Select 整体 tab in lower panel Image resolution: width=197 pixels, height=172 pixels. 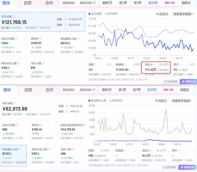coord(7,90)
